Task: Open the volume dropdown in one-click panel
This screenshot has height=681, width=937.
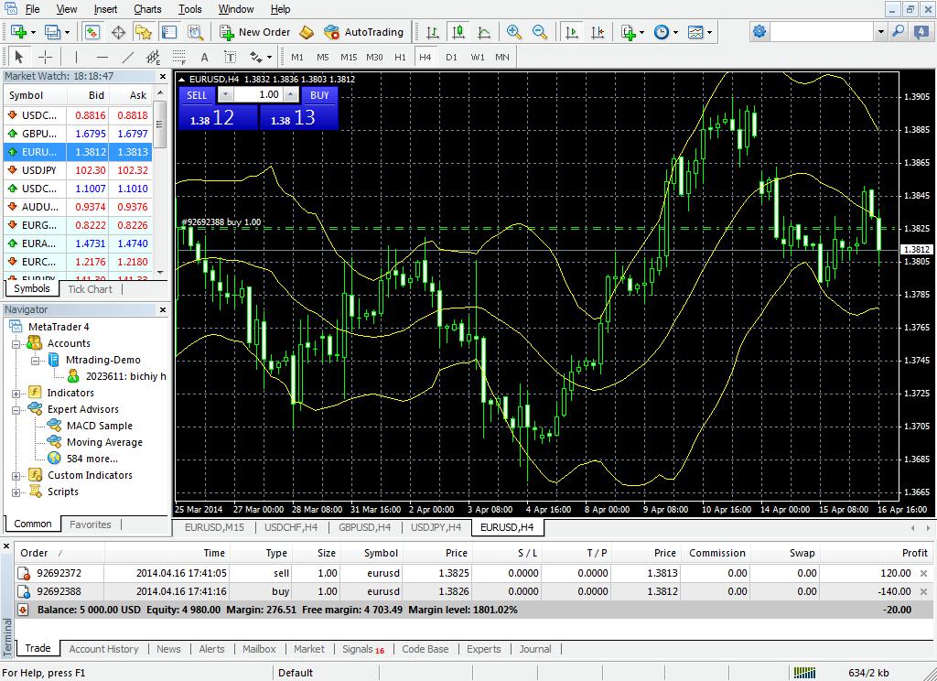Action: (x=225, y=94)
